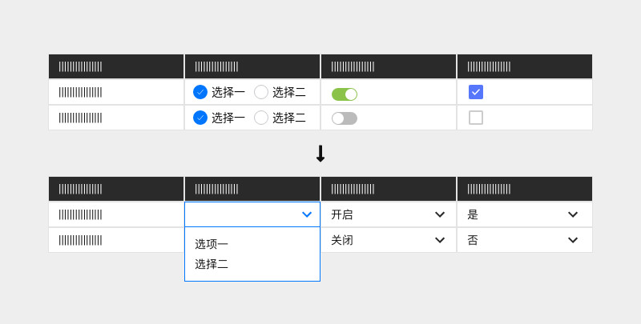
Task: Turn off the green enabled switch
Action: [345, 94]
